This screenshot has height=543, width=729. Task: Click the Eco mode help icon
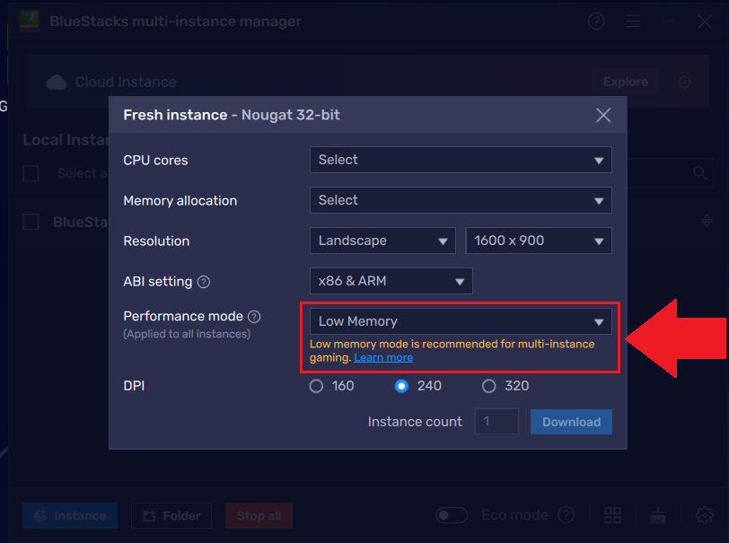(566, 515)
